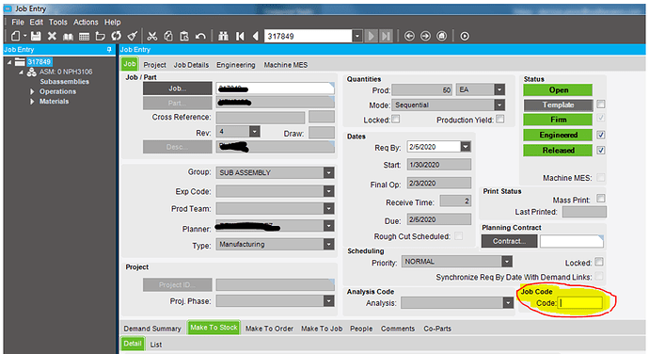Open the Actions menu
The width and height of the screenshot is (649, 354).
[x=86, y=22]
